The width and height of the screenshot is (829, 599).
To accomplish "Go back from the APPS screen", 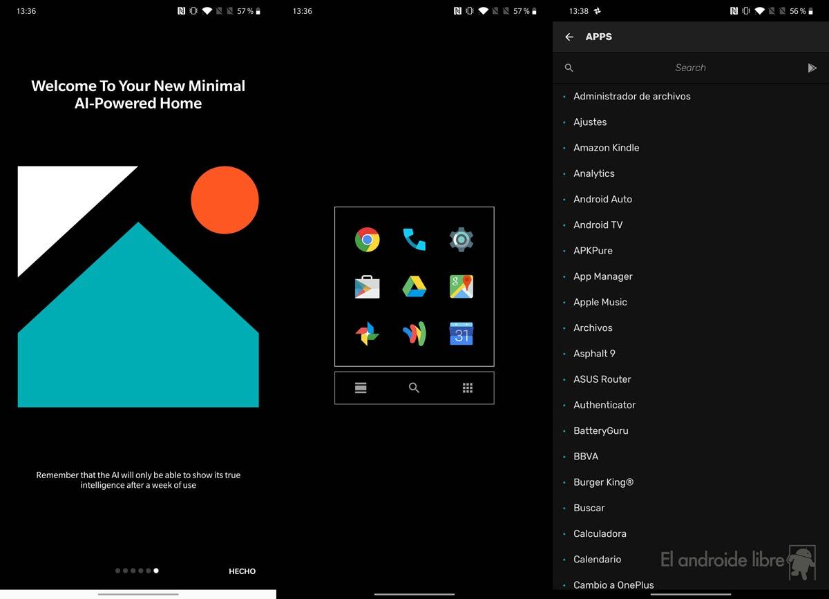I will coord(569,37).
